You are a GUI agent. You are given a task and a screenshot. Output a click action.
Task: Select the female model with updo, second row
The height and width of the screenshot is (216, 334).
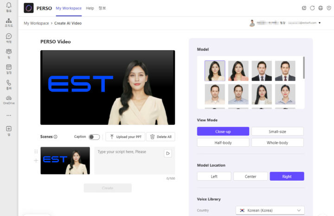pos(285,94)
